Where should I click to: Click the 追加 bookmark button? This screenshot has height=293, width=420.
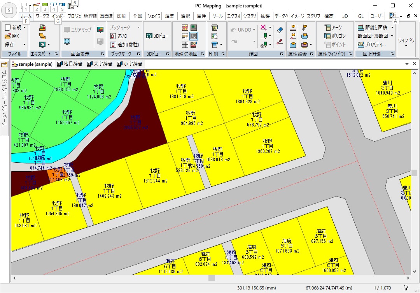[119, 36]
